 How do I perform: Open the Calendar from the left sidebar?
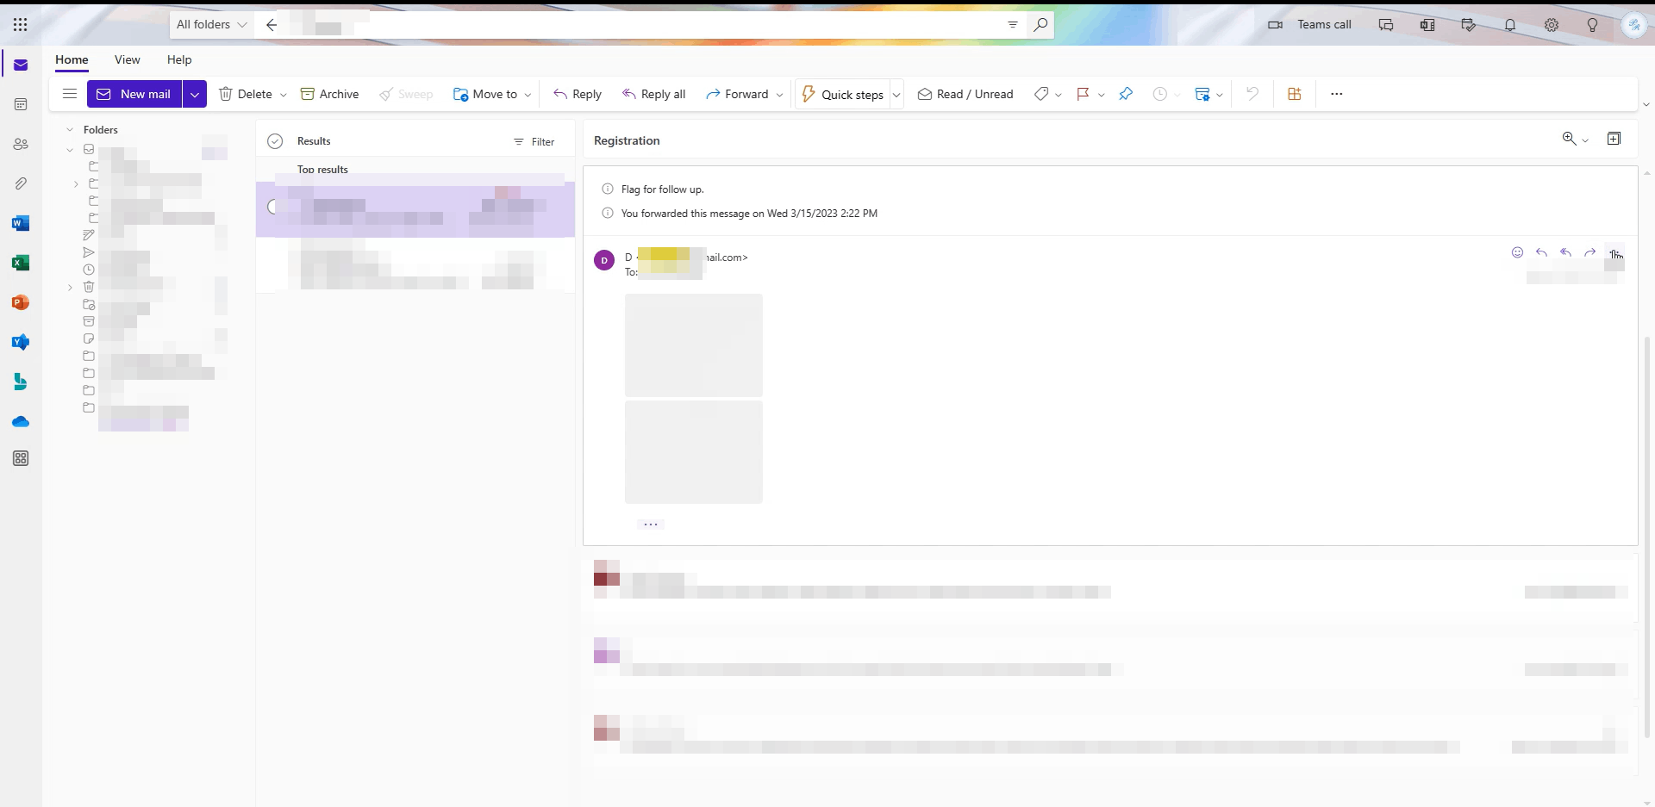(21, 104)
